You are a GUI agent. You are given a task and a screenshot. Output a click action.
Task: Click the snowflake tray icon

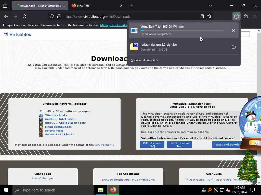click(x=216, y=190)
